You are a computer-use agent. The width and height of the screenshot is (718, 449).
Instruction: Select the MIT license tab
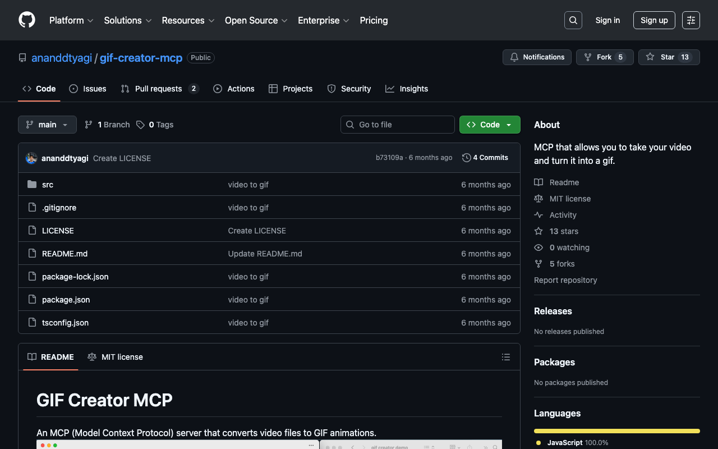point(116,357)
